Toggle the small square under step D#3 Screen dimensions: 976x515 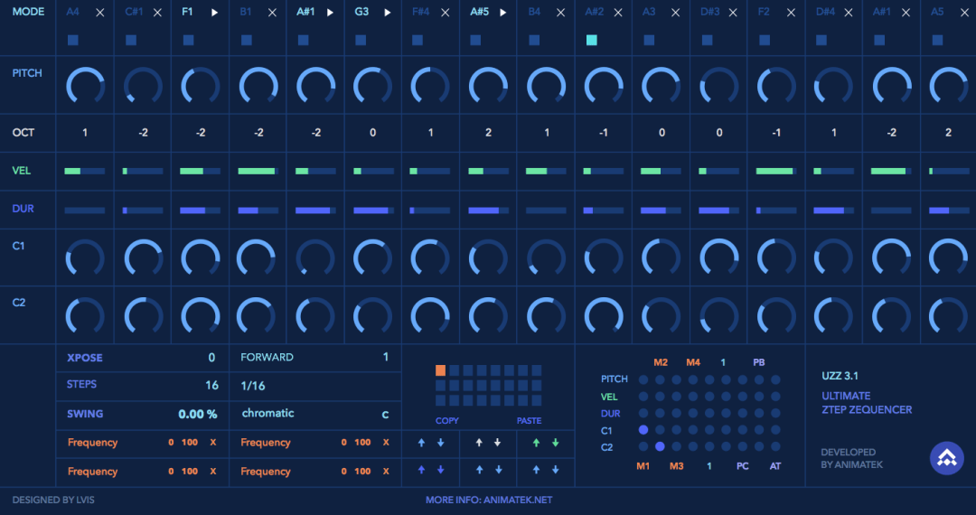point(707,40)
